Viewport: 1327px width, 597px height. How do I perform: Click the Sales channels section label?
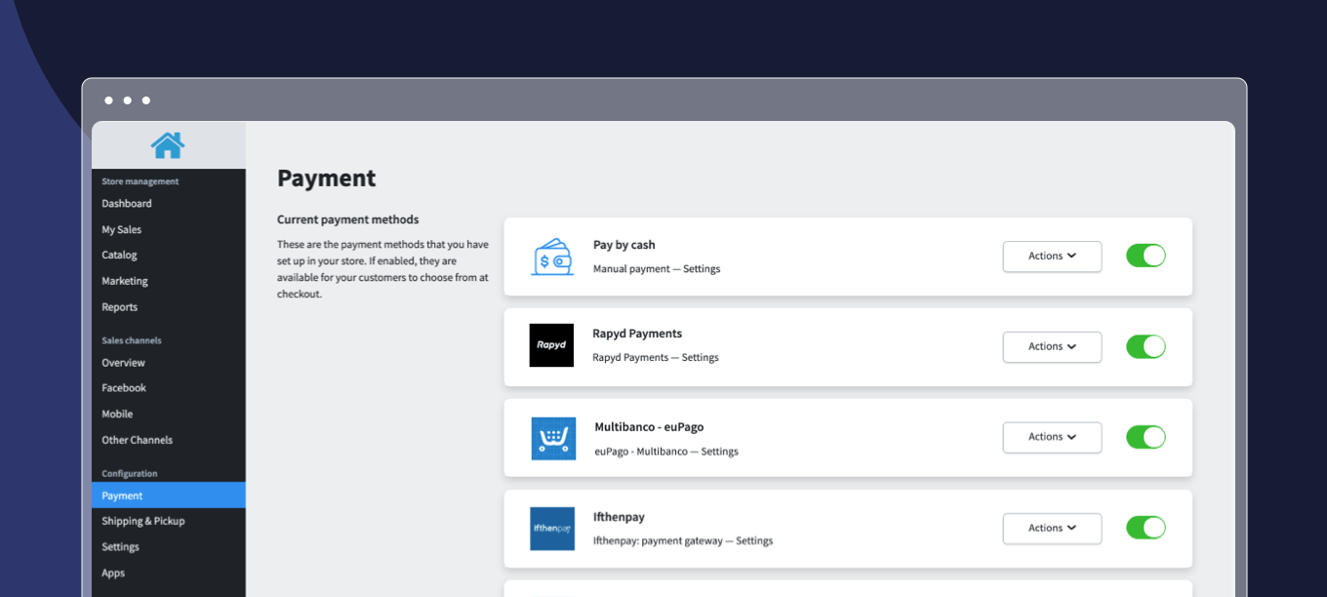tap(132, 340)
